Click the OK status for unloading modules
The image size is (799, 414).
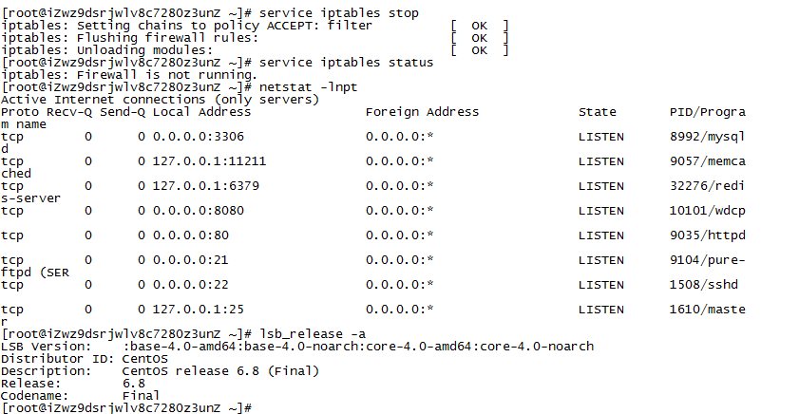[x=479, y=50]
